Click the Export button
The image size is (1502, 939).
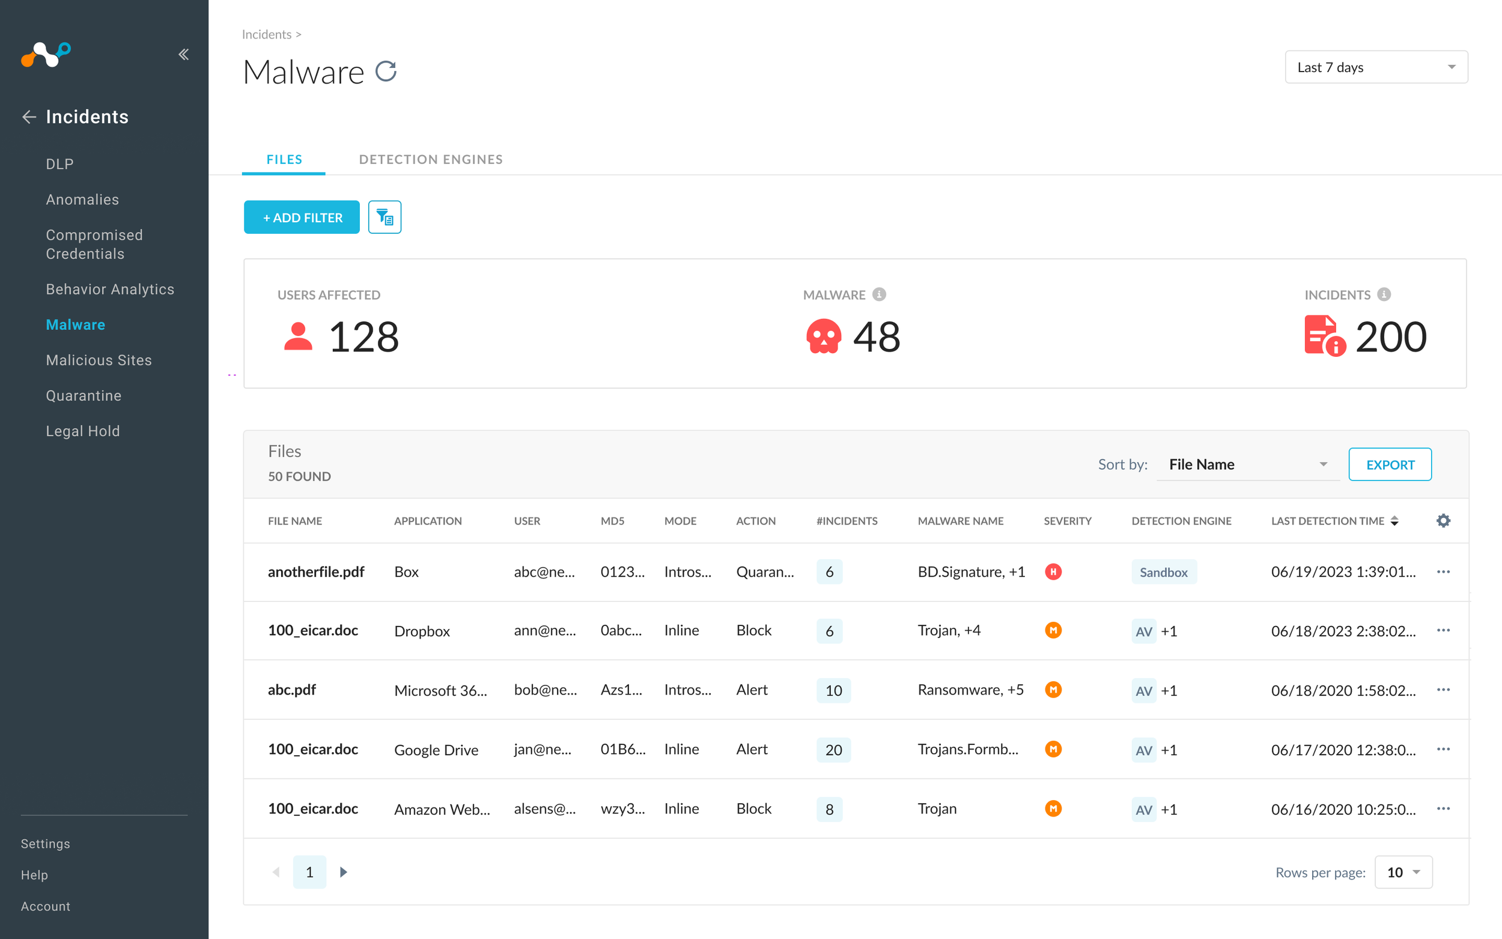pos(1390,464)
